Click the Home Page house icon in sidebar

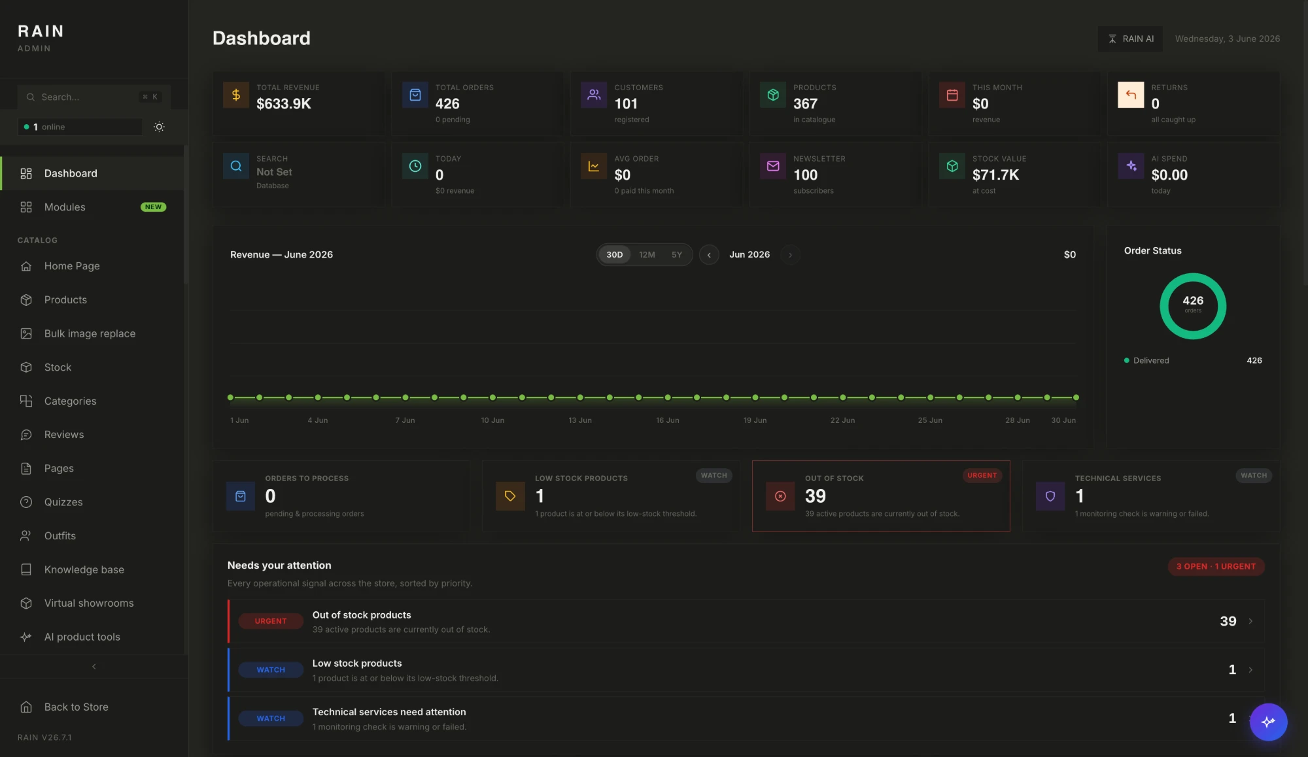pos(26,266)
